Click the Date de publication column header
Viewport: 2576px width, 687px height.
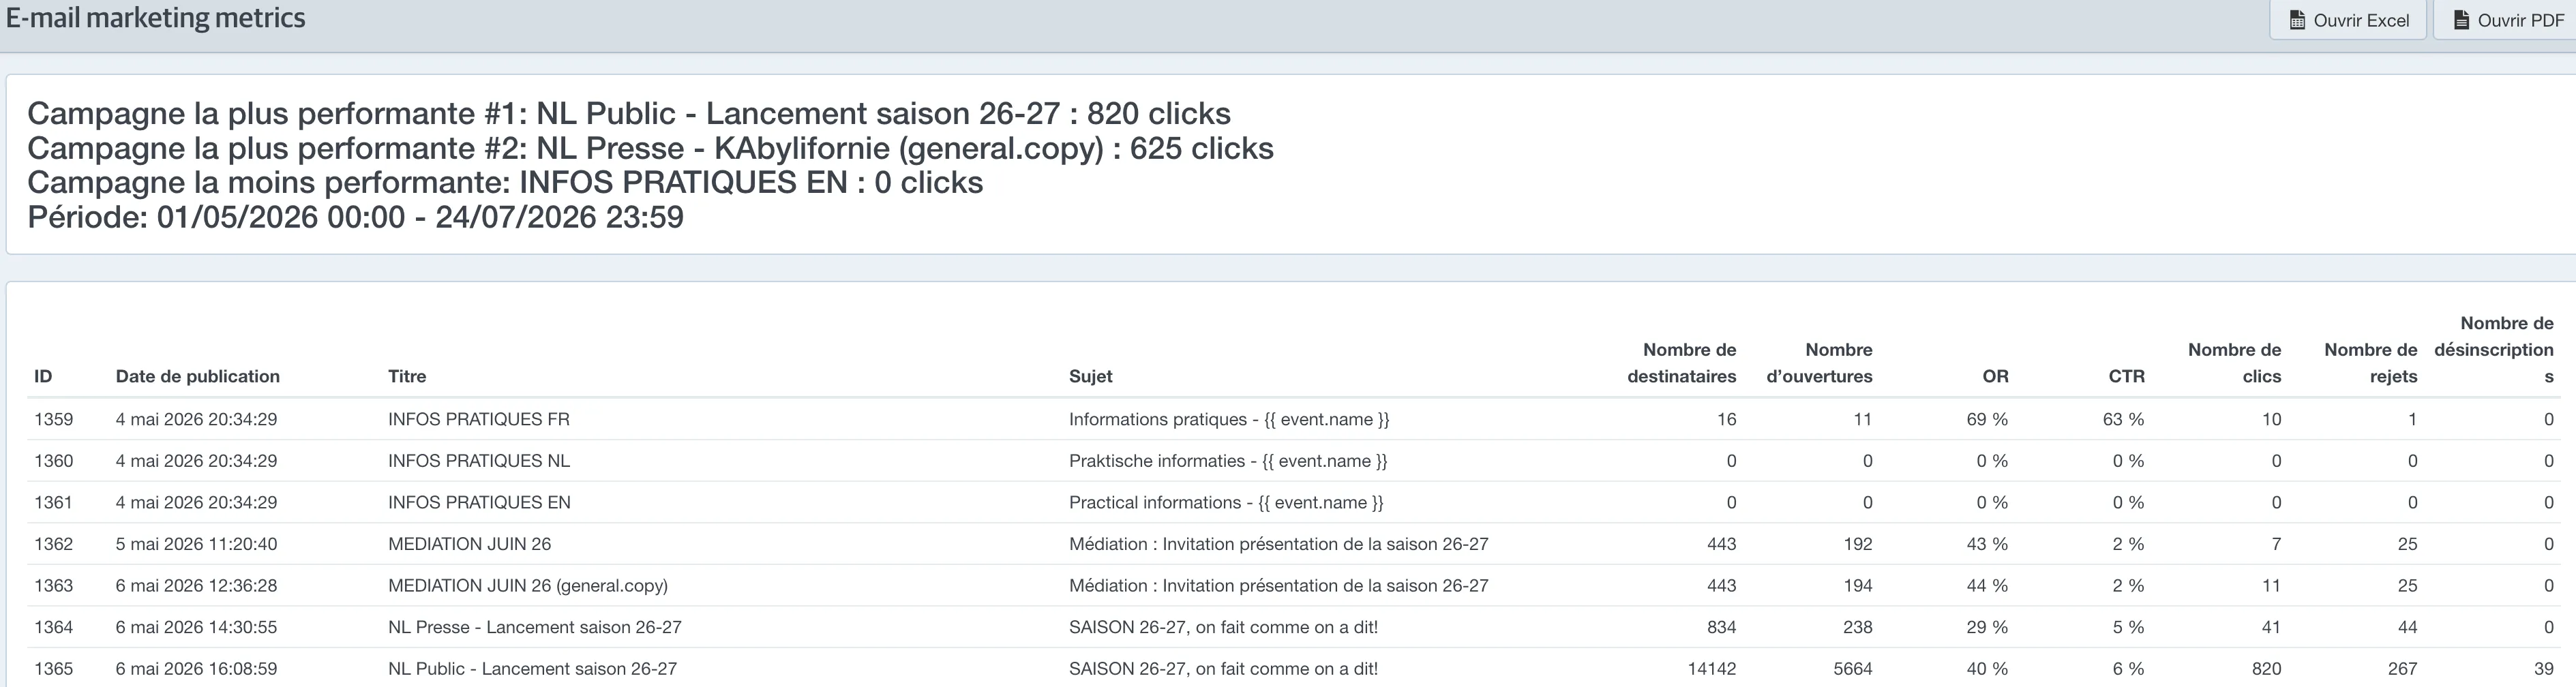pos(198,376)
